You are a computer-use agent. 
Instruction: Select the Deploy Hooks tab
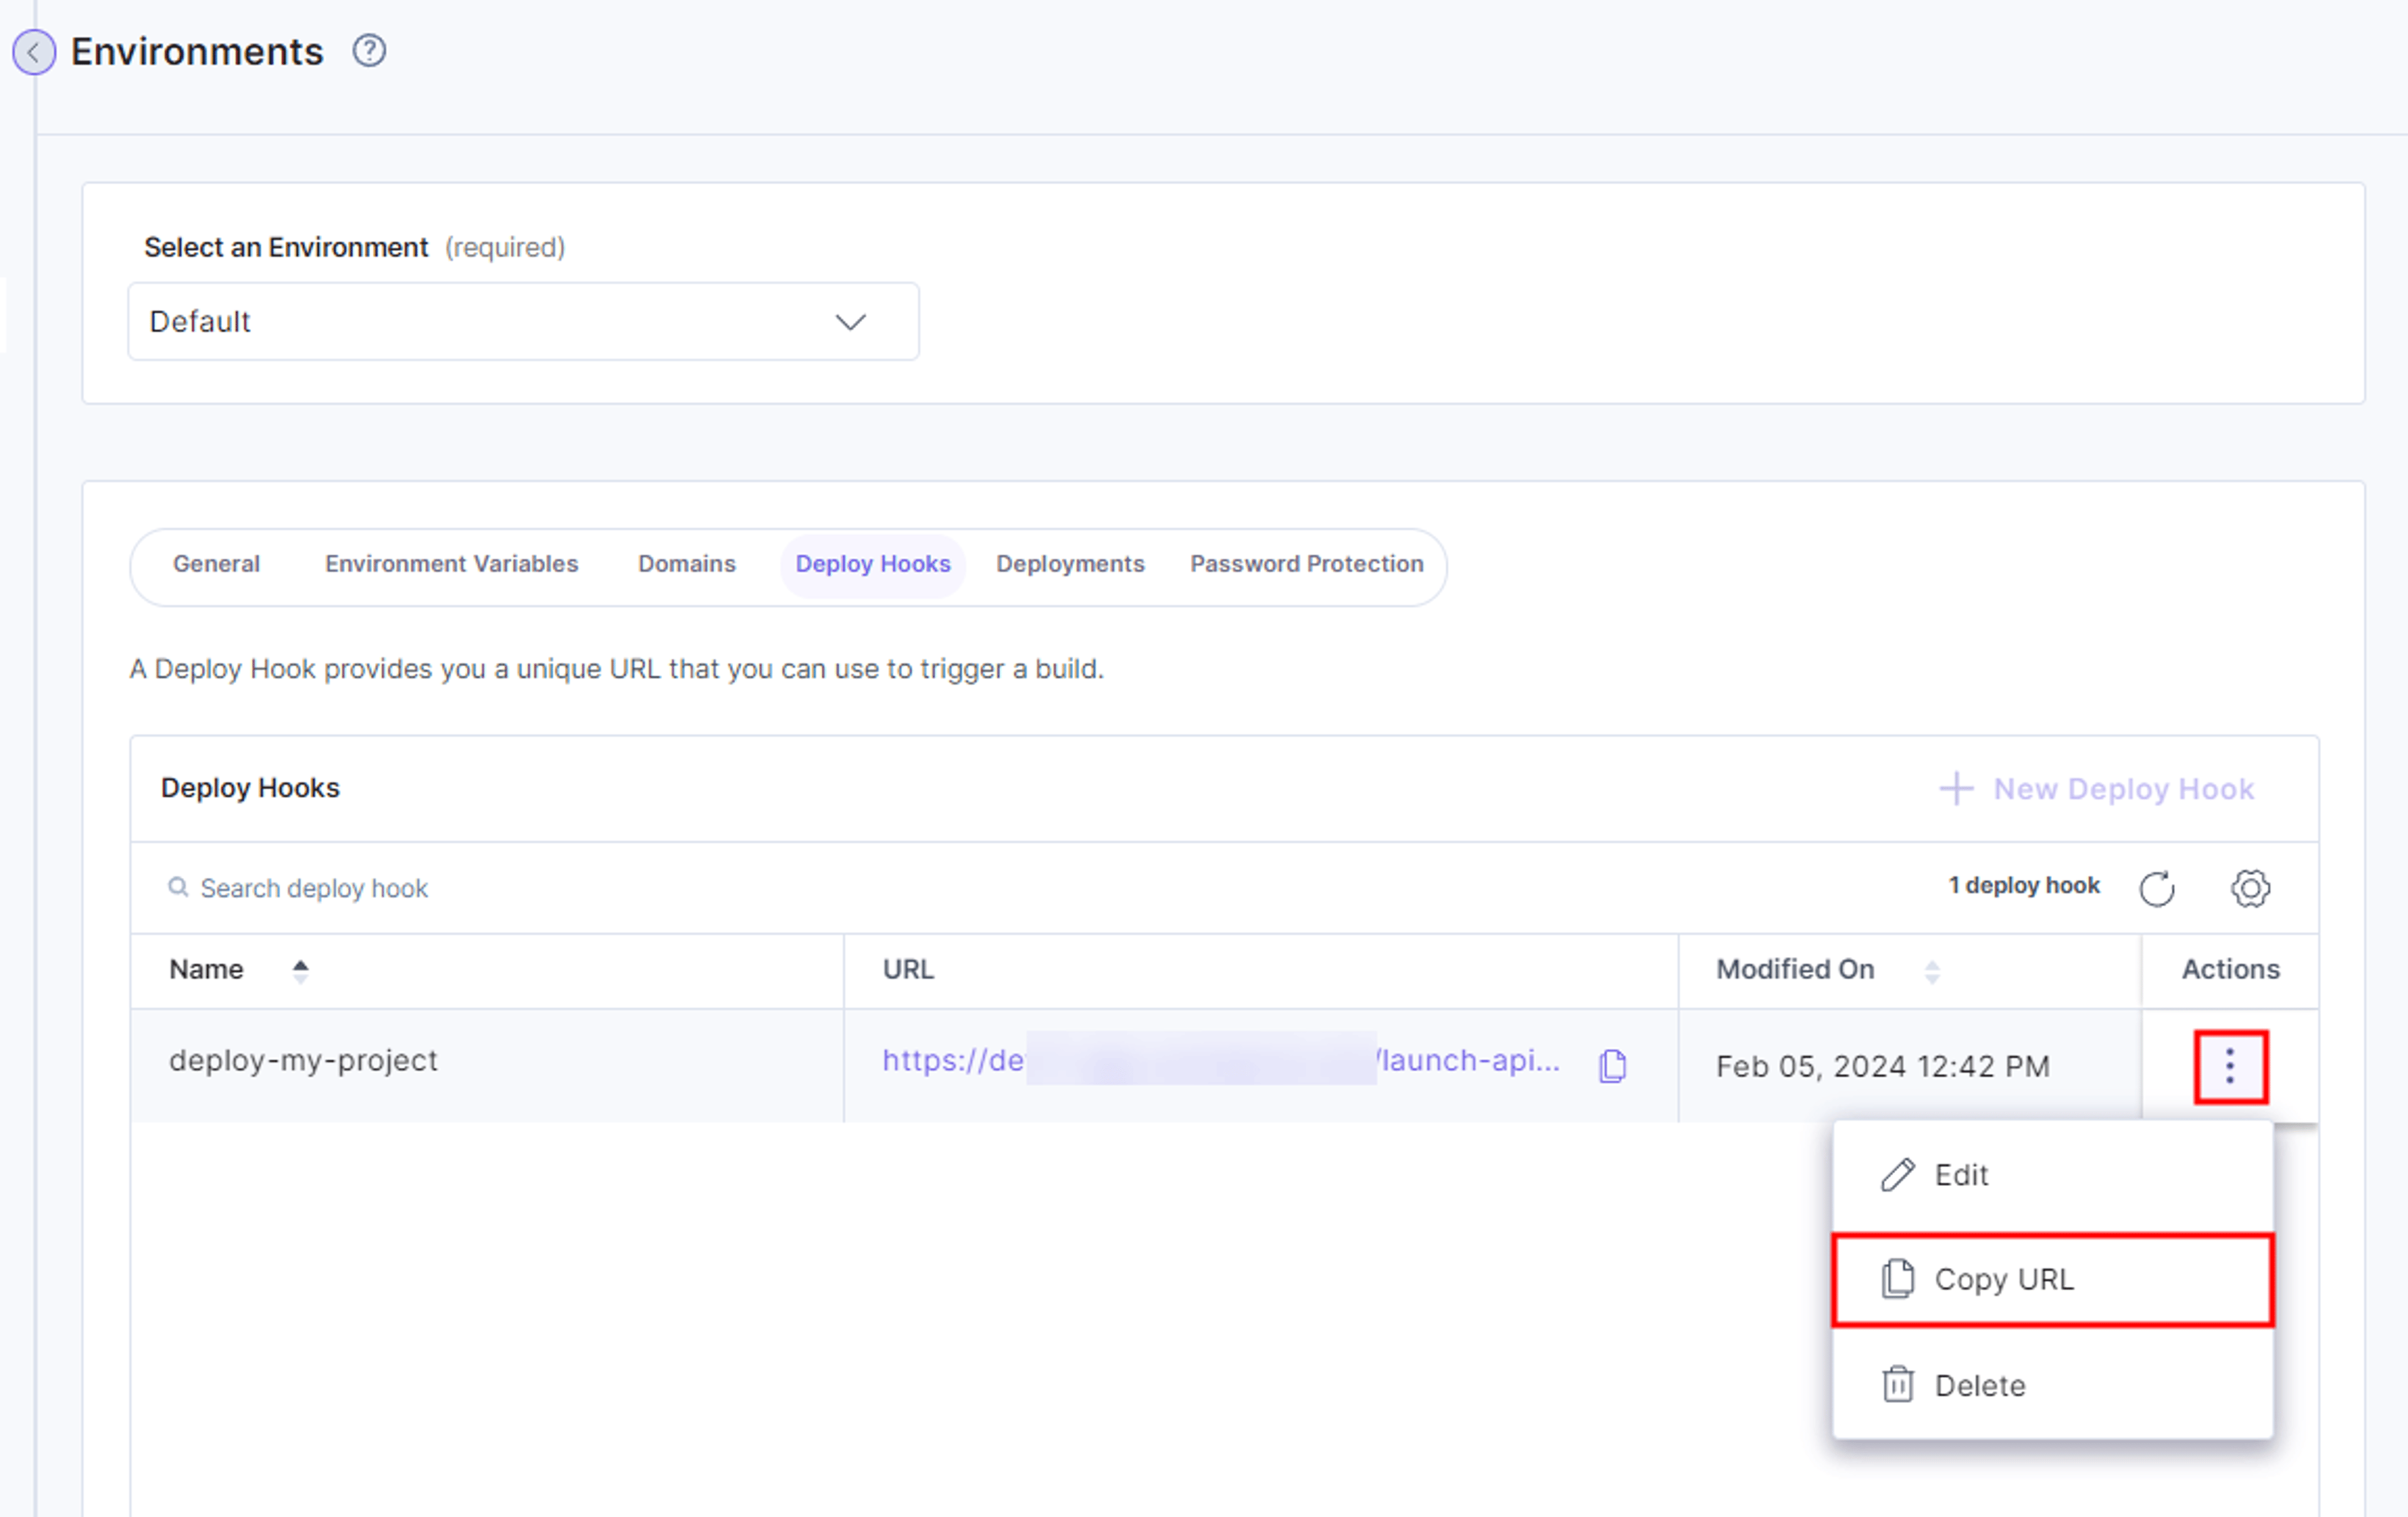[873, 565]
